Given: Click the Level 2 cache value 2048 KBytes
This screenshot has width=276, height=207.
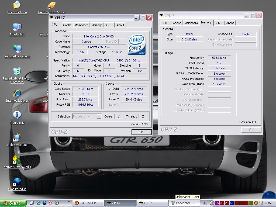Looking at the screenshot, I should [134, 99].
